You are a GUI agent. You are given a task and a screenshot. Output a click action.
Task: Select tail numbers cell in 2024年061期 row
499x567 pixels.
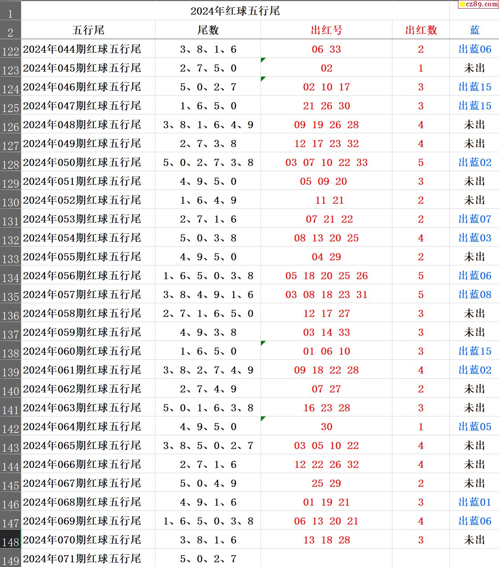(208, 370)
